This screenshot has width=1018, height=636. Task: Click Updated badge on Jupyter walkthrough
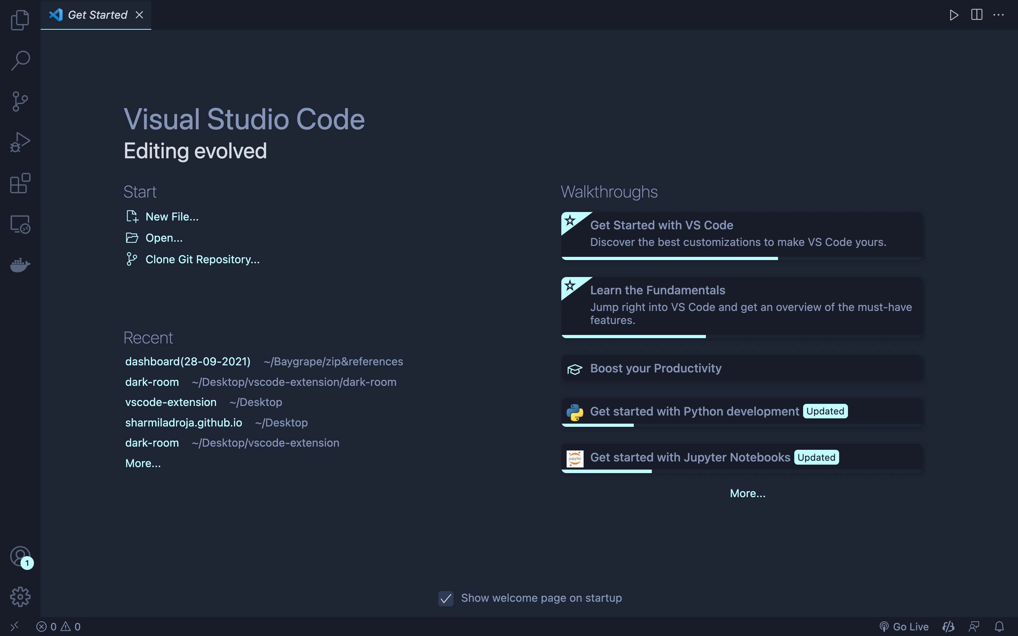click(817, 458)
